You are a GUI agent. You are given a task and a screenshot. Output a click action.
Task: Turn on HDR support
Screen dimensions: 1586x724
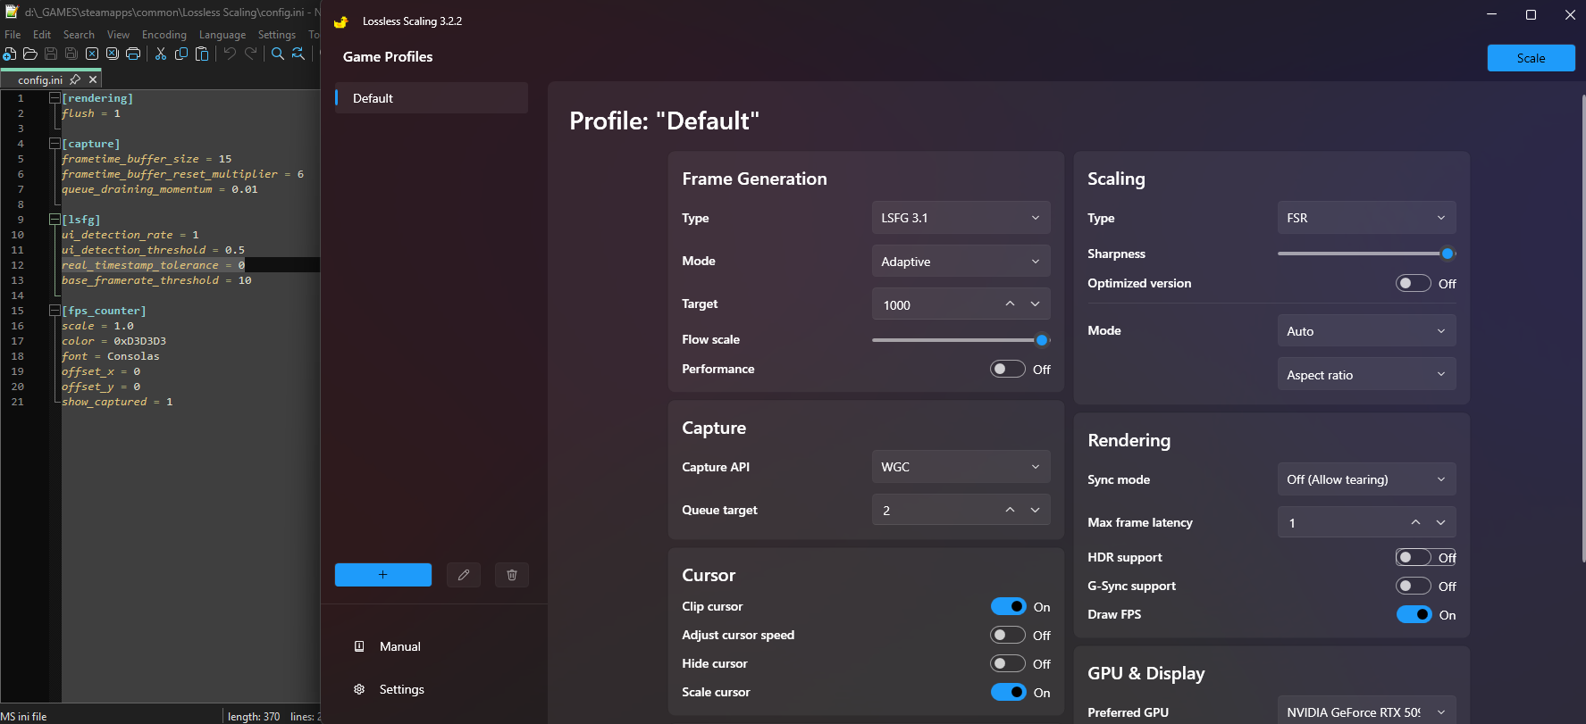(1414, 558)
